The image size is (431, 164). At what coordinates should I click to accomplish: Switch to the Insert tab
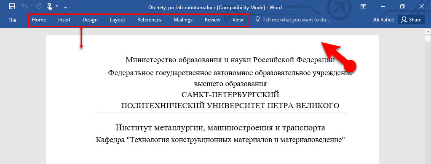pyautogui.click(x=64, y=20)
